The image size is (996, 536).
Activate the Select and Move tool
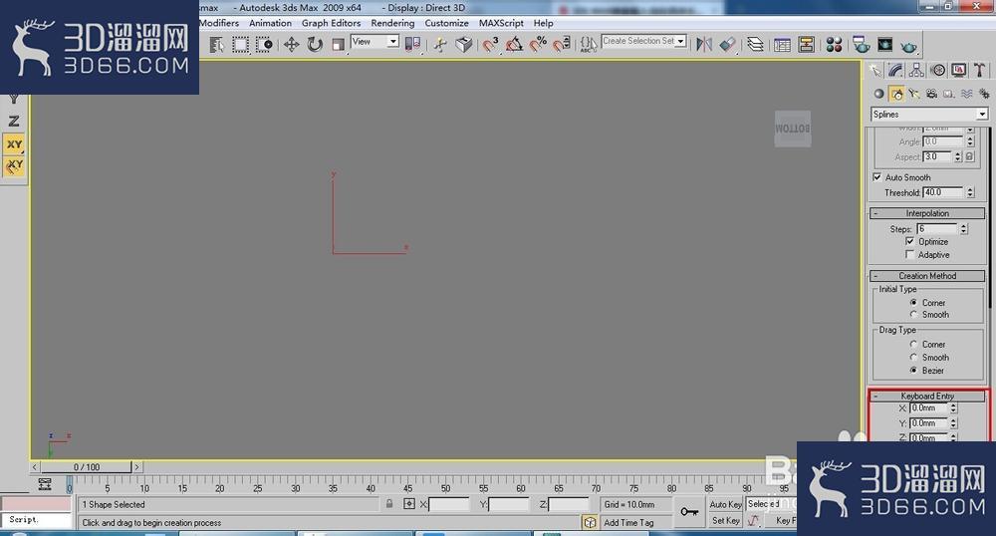(x=291, y=45)
